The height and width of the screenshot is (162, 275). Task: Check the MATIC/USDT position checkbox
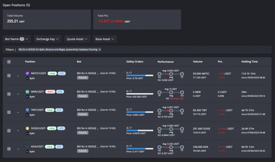pos(9,76)
